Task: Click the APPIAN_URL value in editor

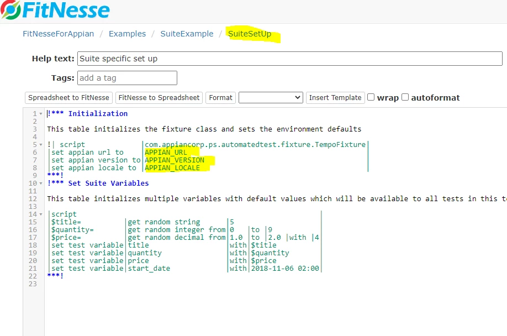Action: click(x=166, y=153)
